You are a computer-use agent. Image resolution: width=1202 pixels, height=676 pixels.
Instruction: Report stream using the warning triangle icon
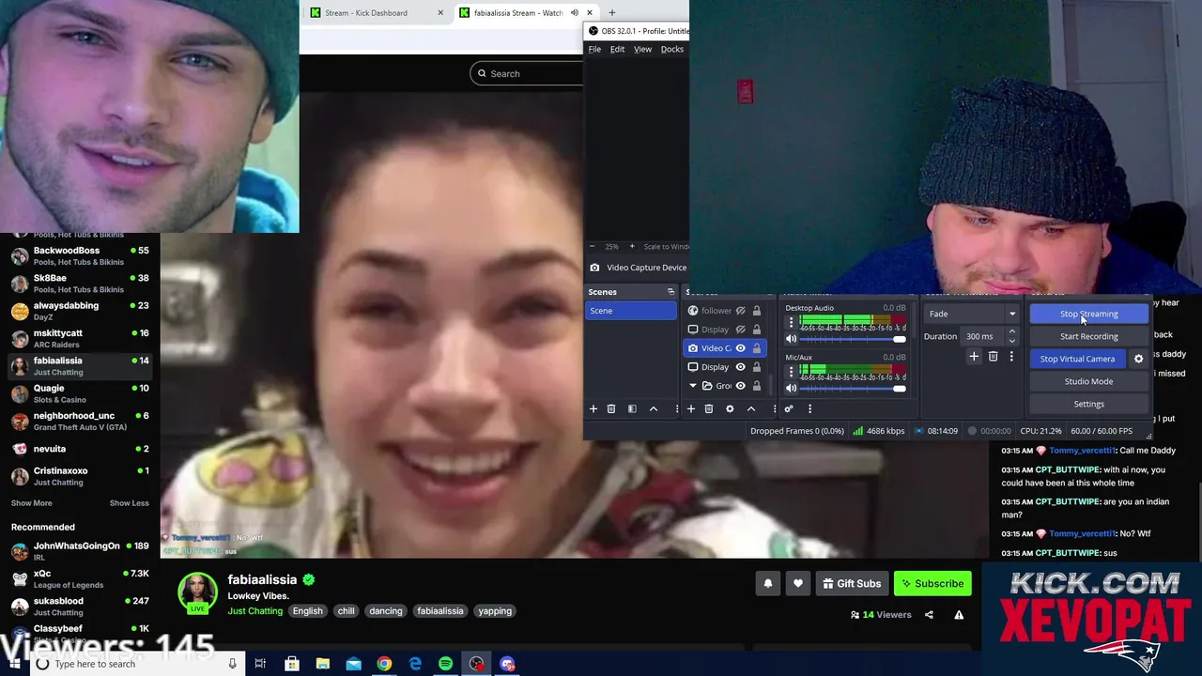pos(959,615)
